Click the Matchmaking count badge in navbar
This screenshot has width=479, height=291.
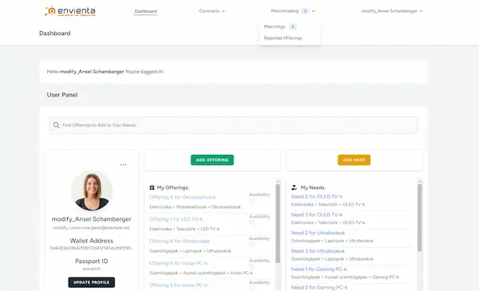[305, 11]
